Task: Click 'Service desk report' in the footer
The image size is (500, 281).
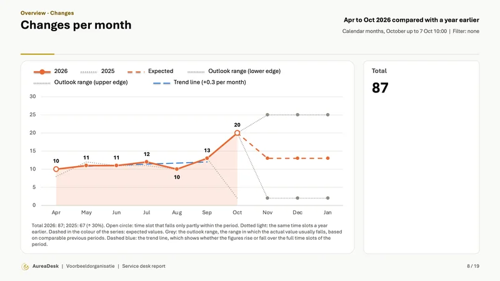Action: [x=144, y=267]
